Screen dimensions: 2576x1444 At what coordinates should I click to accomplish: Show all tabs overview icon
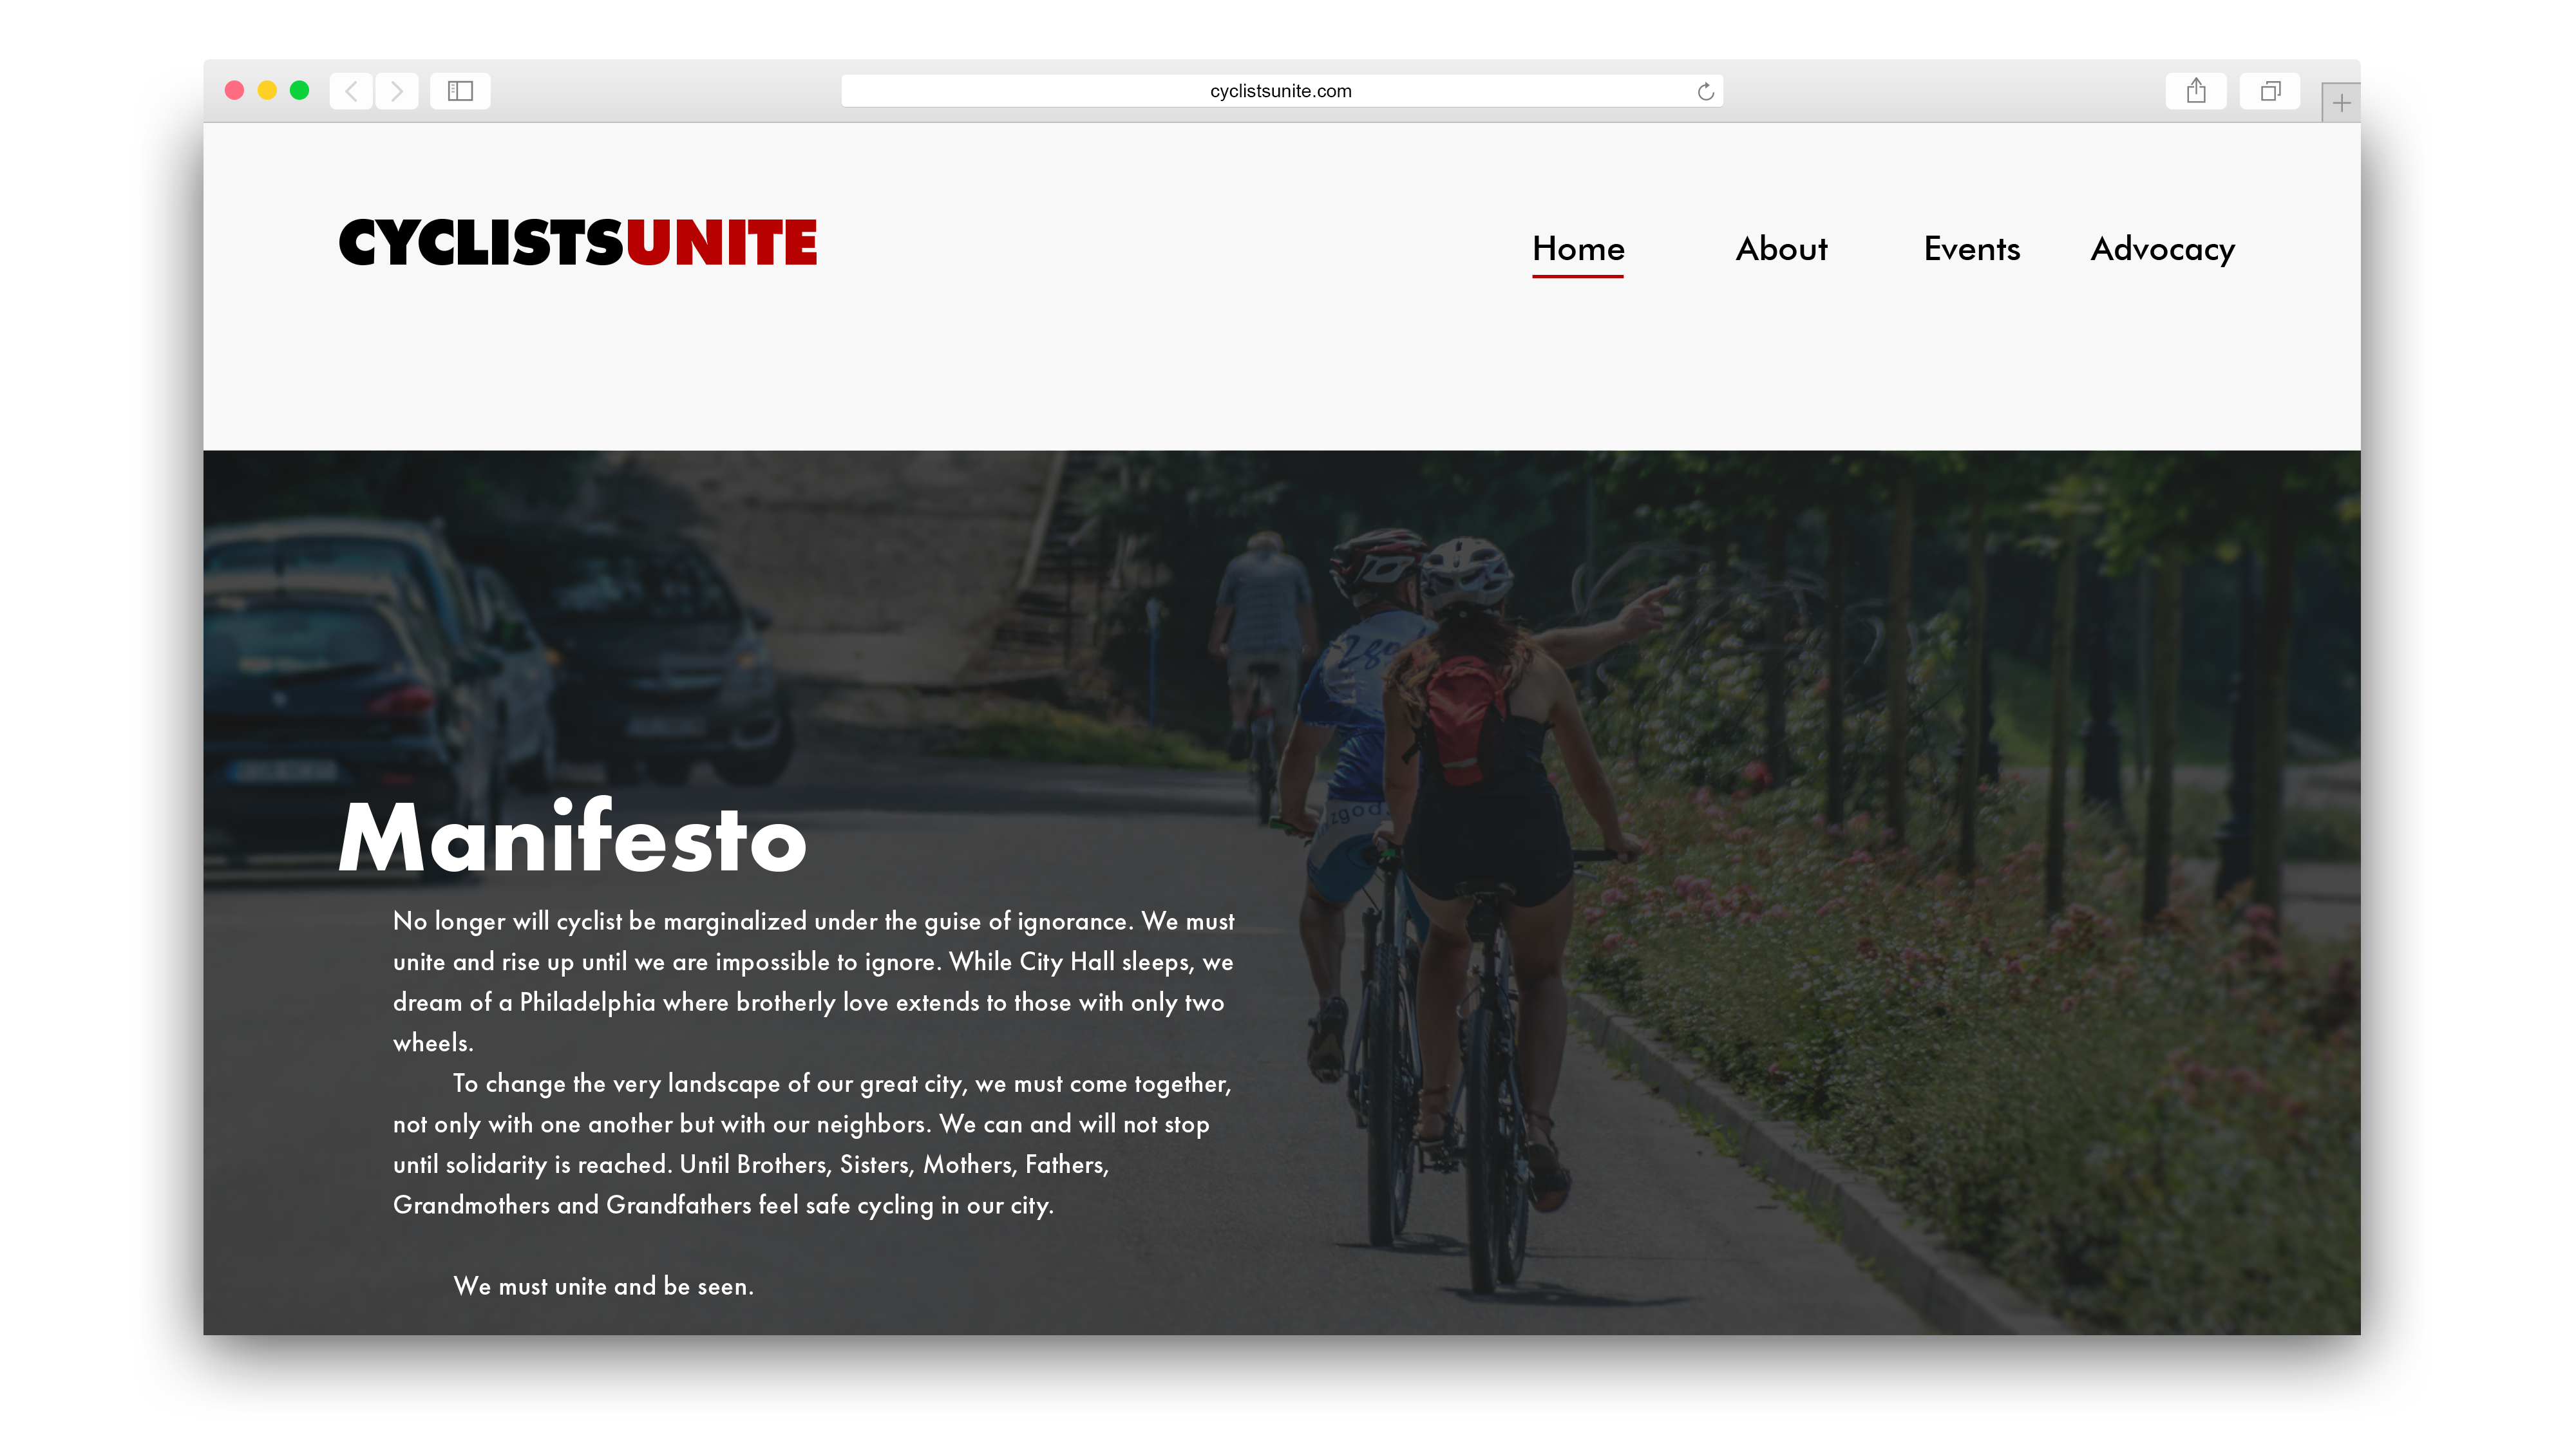[x=2270, y=91]
